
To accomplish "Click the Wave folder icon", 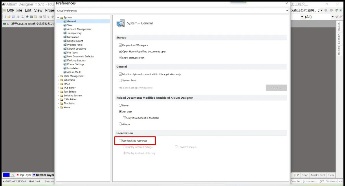I will (x=62, y=108).
